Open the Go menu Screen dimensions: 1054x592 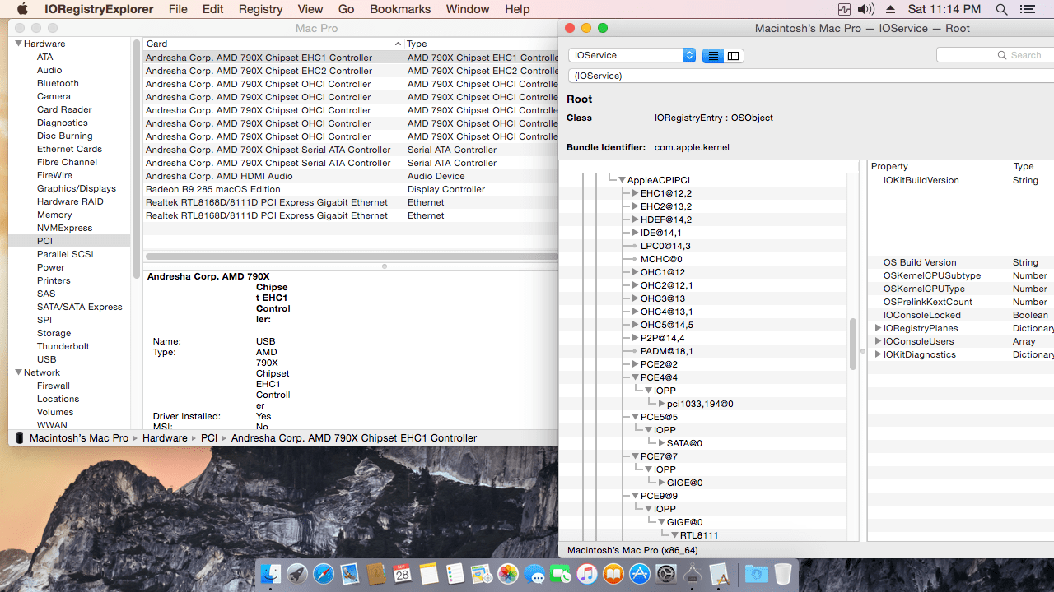click(x=346, y=9)
